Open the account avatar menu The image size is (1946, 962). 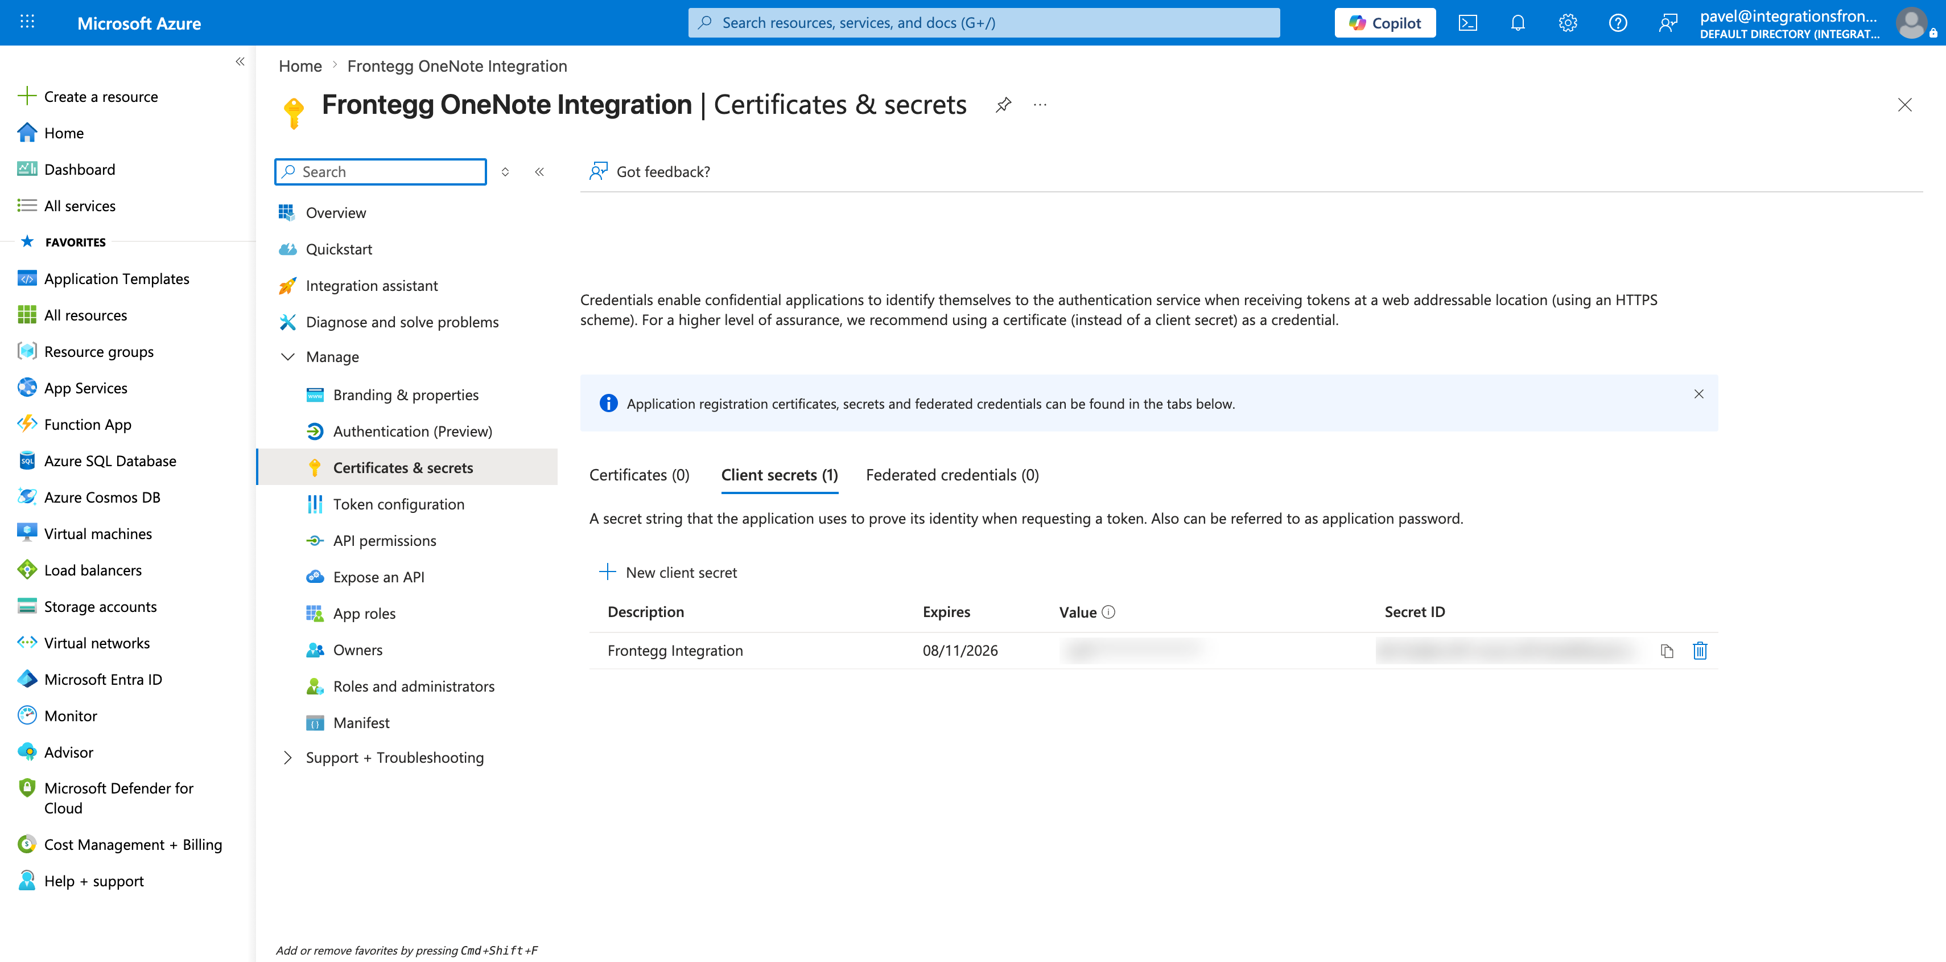[x=1911, y=23]
